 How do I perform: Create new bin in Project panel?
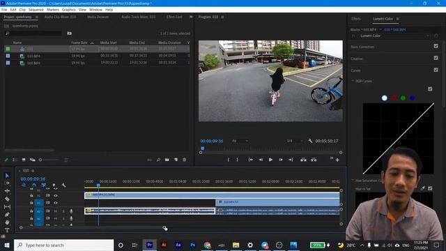point(167,160)
